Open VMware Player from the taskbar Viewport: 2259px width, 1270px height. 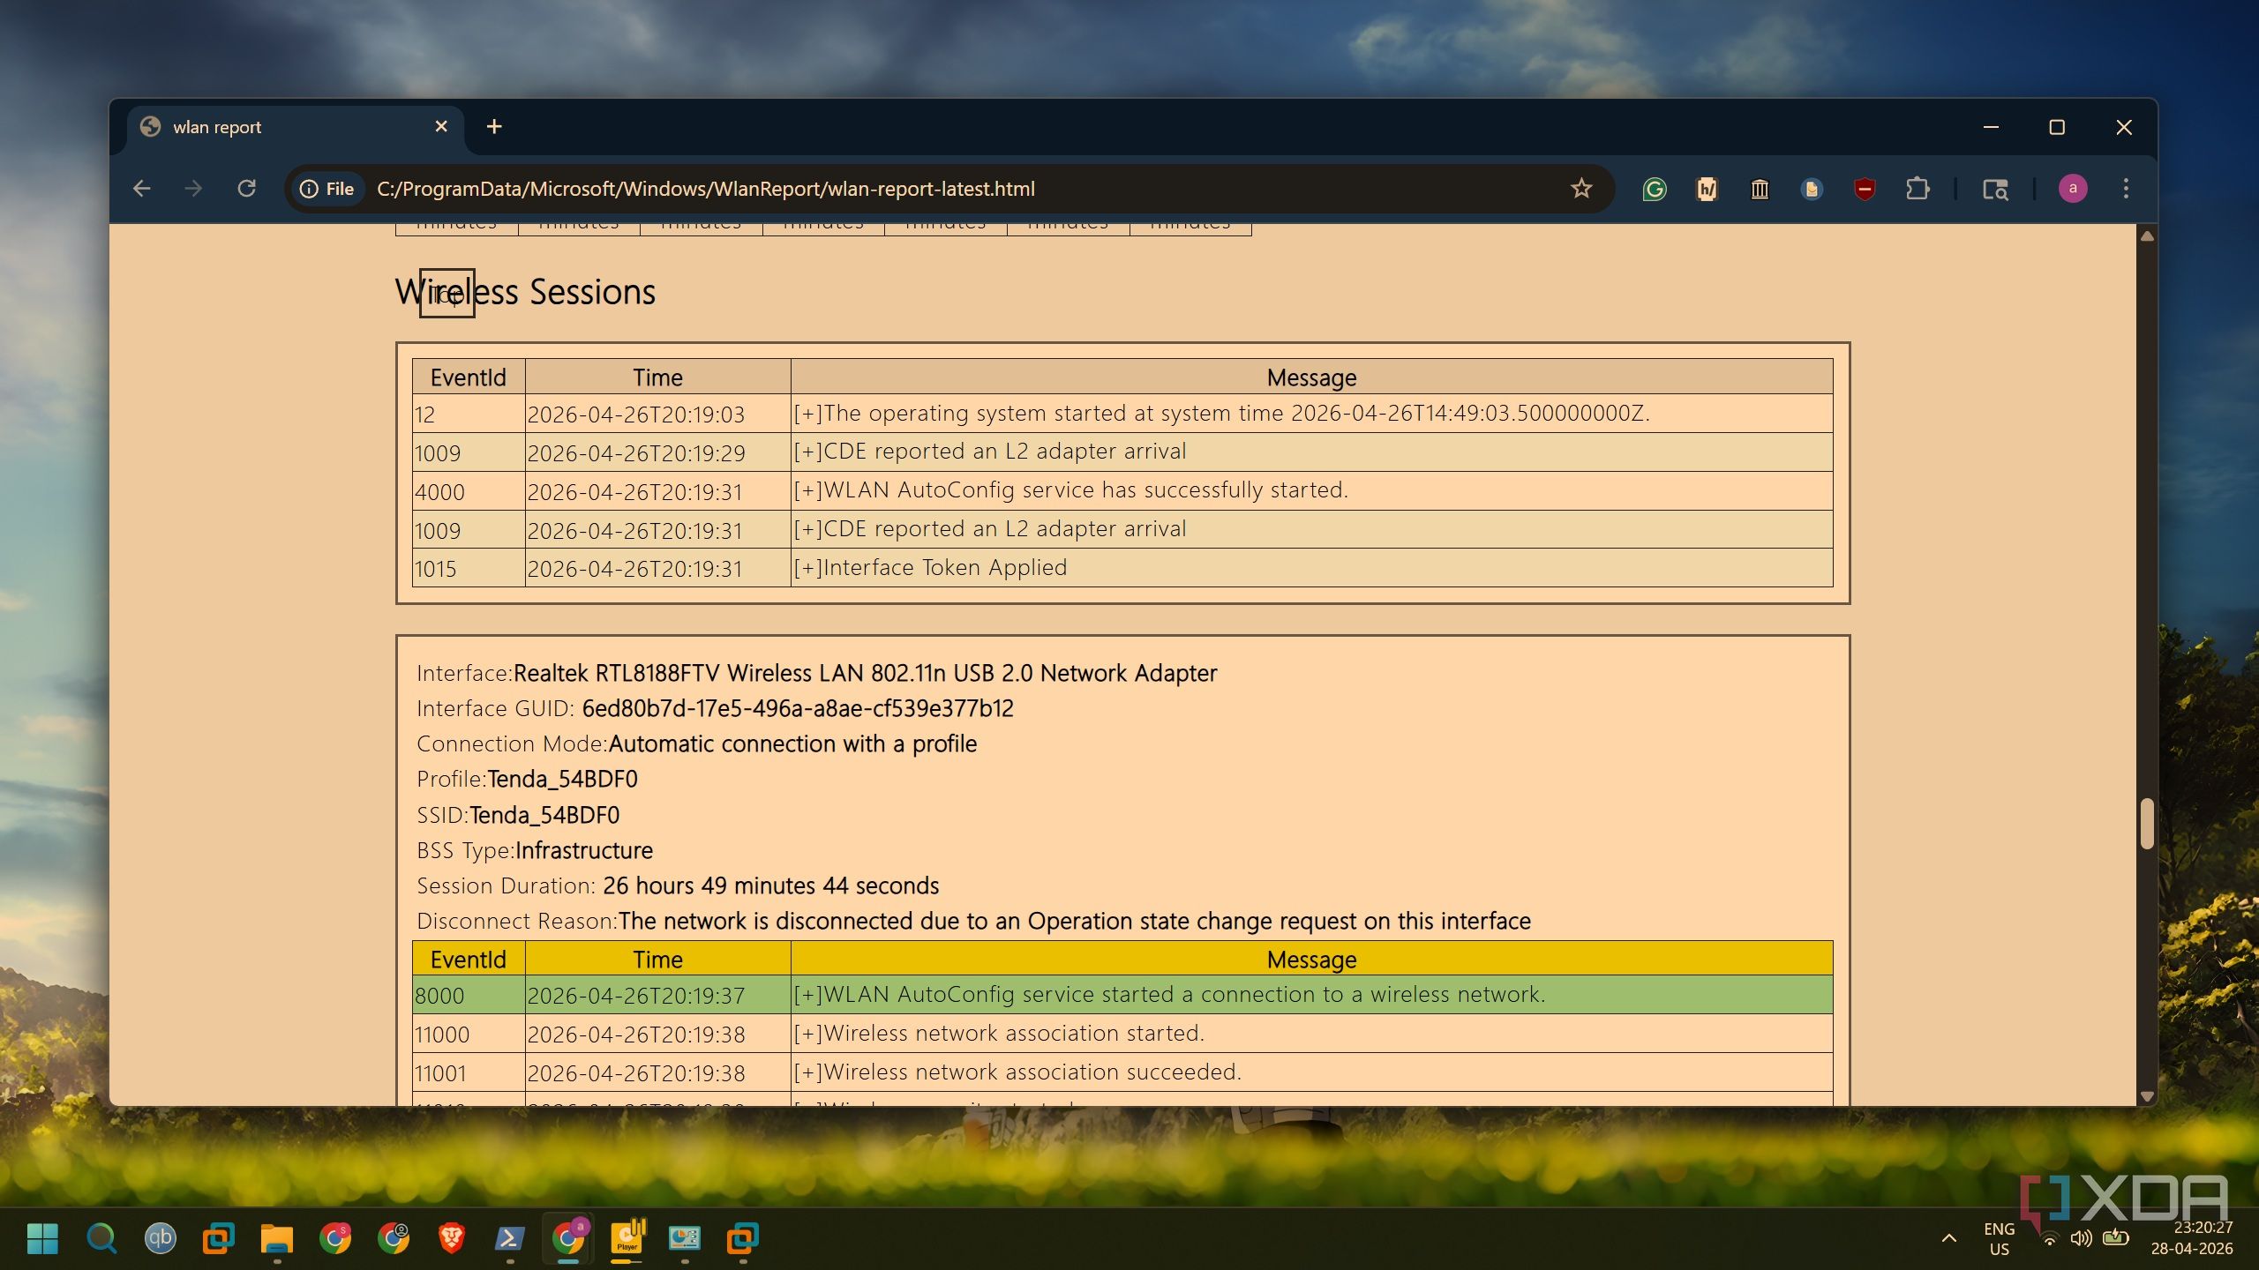point(627,1238)
